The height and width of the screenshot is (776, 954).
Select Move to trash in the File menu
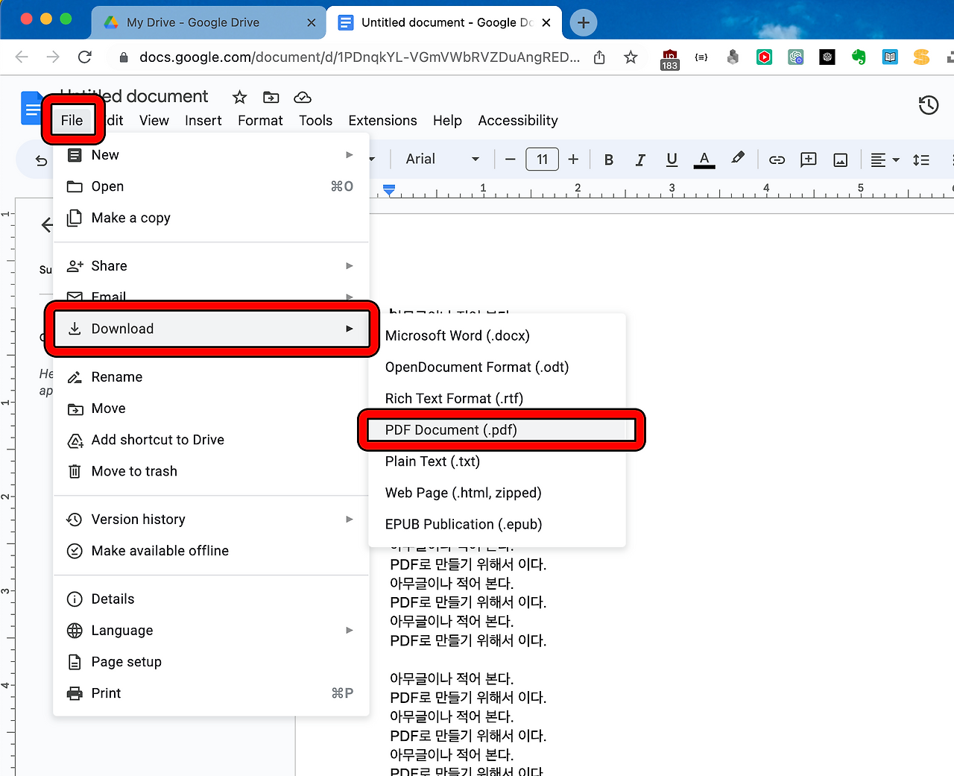[134, 470]
